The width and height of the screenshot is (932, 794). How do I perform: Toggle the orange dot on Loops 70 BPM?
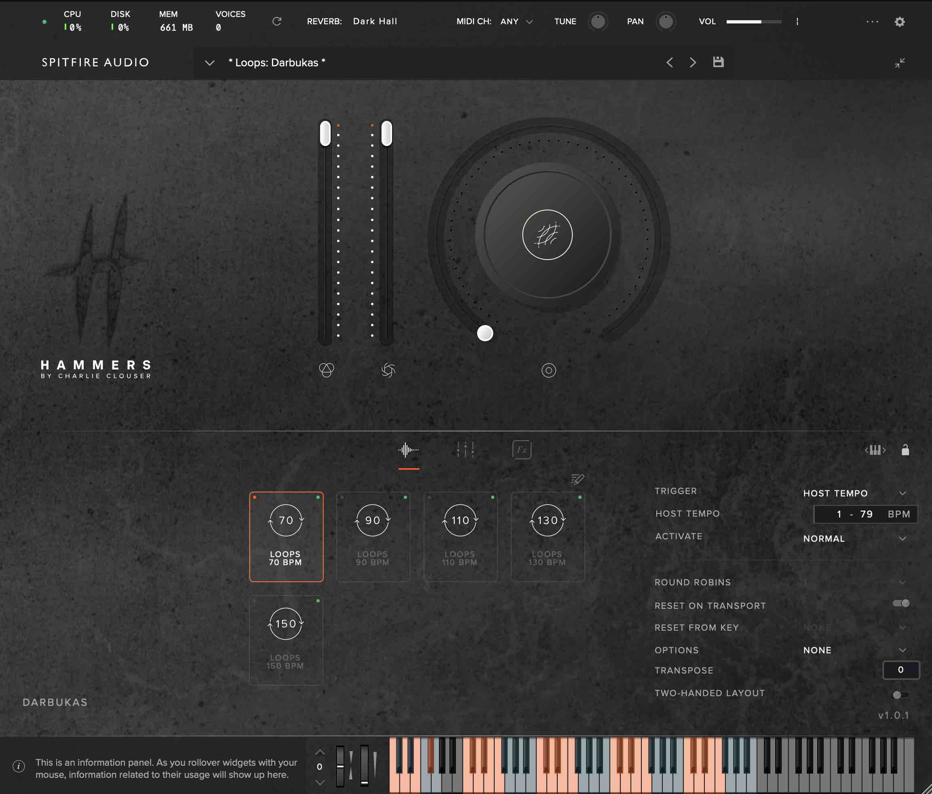click(x=255, y=497)
